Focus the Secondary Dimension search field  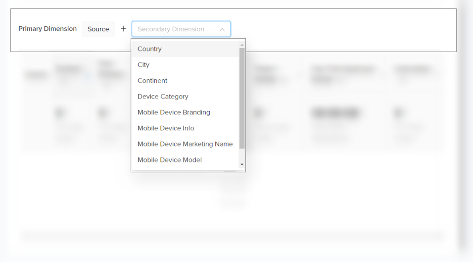point(173,29)
